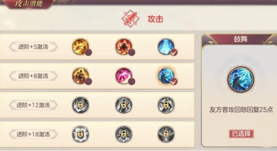Click middle locked skill in the 进阶+12 row
The height and width of the screenshot is (151, 277).
[x=123, y=105]
